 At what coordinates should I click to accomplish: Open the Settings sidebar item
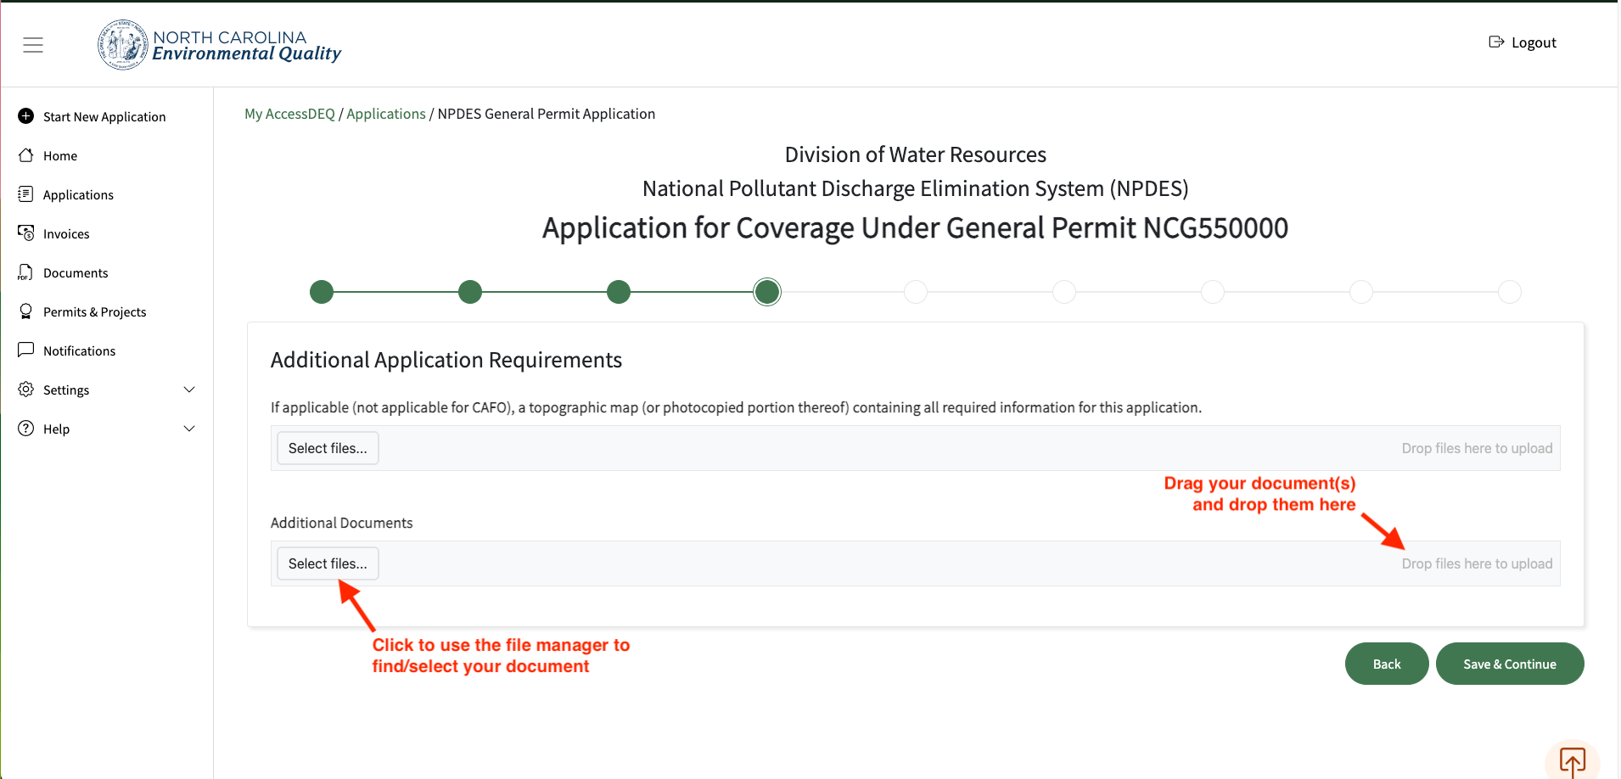(66, 389)
